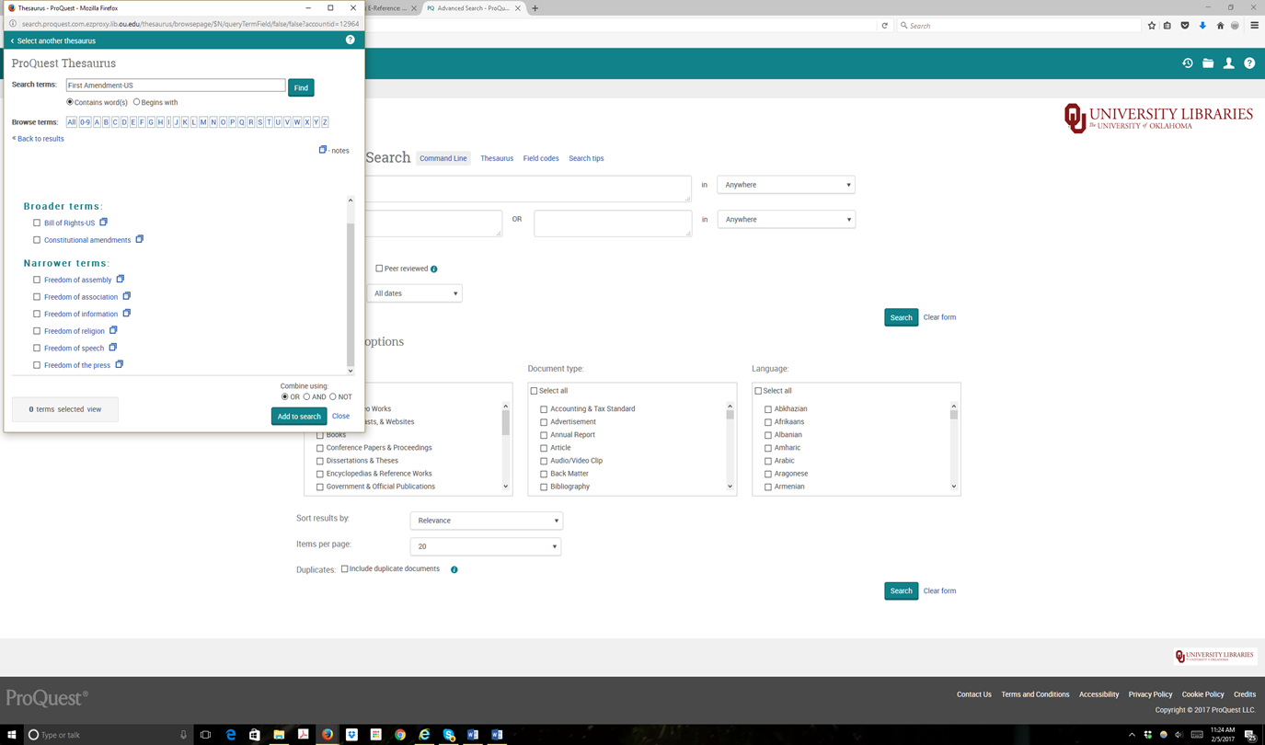The height and width of the screenshot is (745, 1265).
Task: Click the Back to results link
Action: click(40, 139)
